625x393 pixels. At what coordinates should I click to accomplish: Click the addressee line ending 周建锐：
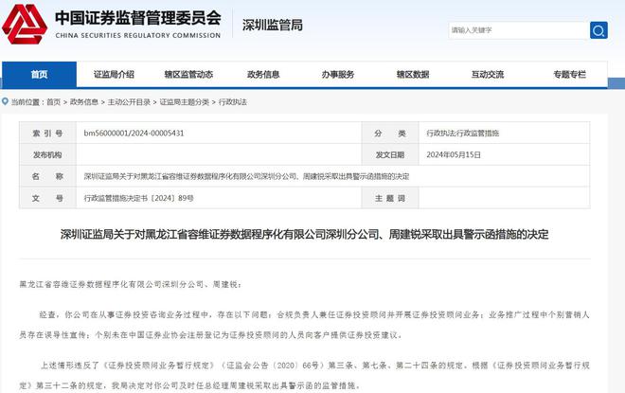click(x=131, y=284)
